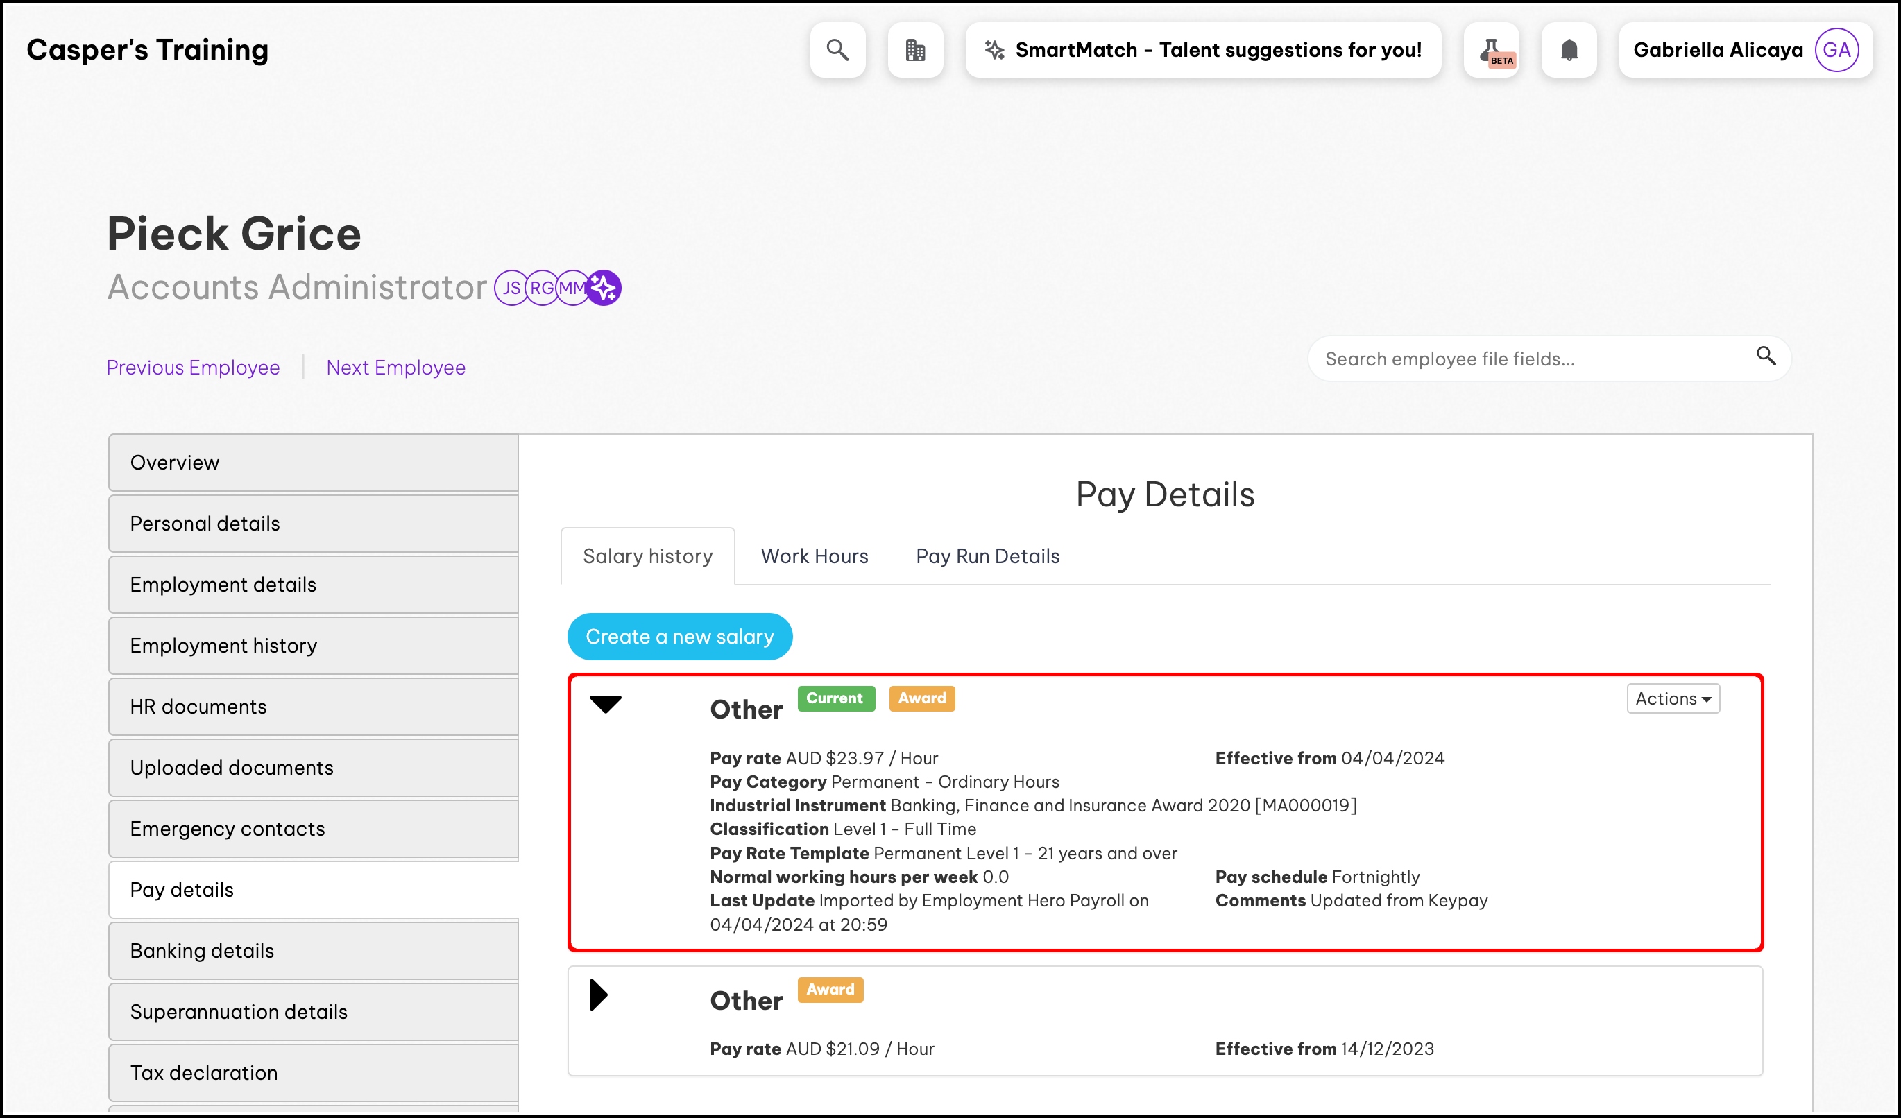This screenshot has width=1901, height=1118.
Task: Open the beta lab flask icon
Action: pyautogui.click(x=1492, y=50)
